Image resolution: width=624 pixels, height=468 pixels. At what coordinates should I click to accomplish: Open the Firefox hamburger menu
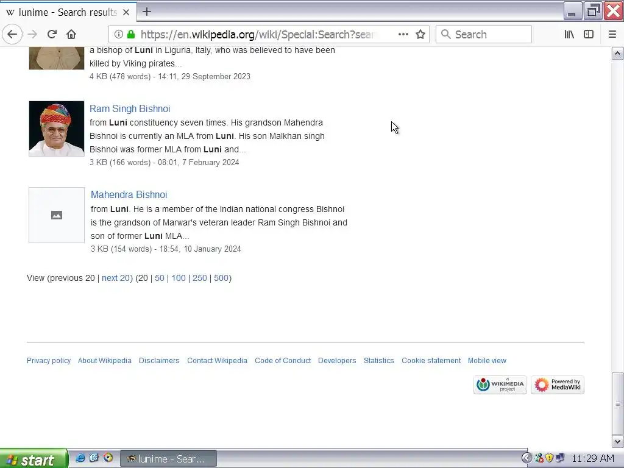(612, 34)
